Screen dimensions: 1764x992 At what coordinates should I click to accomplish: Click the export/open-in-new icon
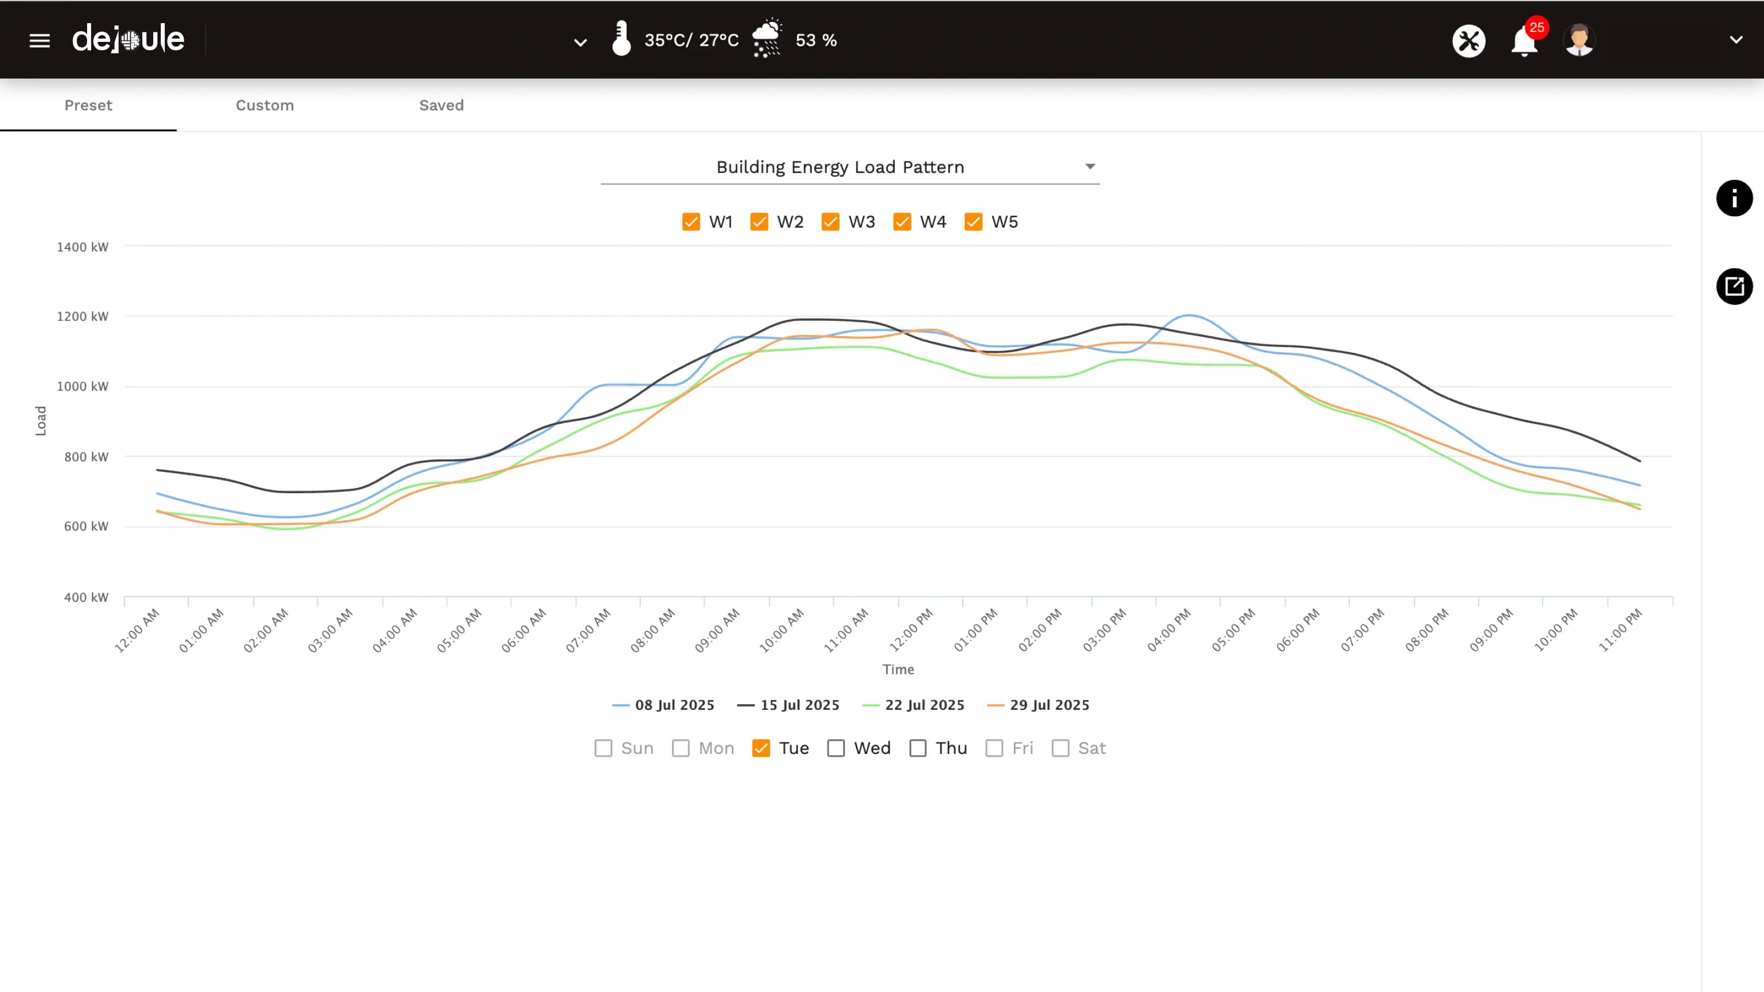[1734, 286]
